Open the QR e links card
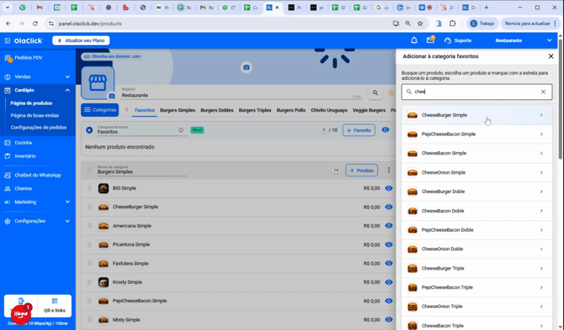 (55, 306)
